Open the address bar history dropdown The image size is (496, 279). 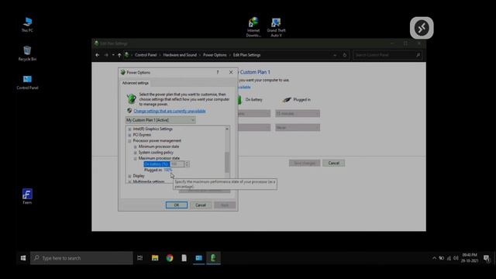point(335,55)
